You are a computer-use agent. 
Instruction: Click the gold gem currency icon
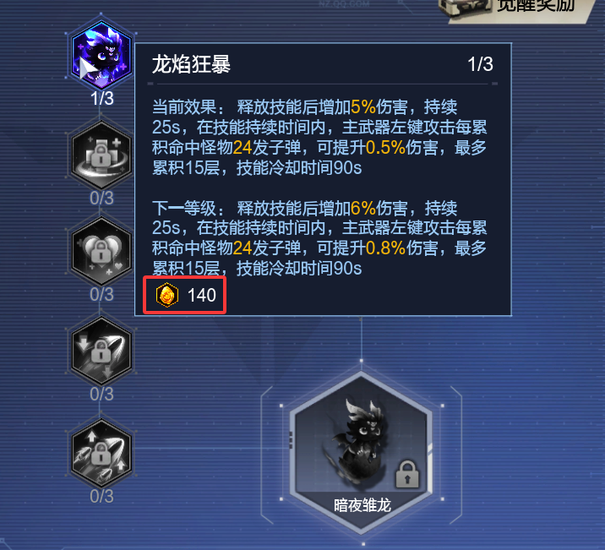(167, 296)
